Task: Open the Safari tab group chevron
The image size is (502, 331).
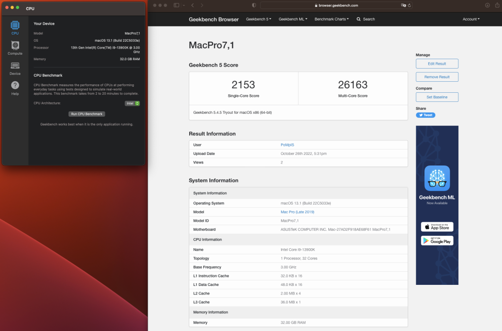Action: tap(184, 5)
